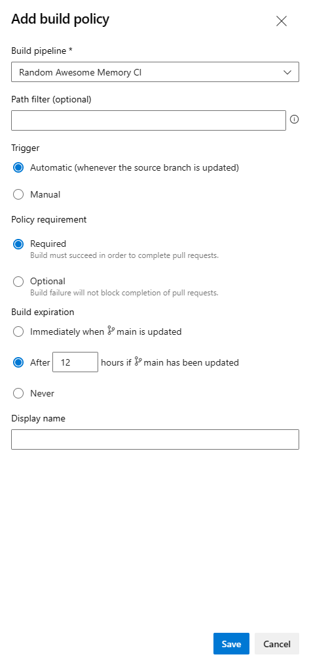Click the 'Build must succeed' description text
The height and width of the screenshot is (663, 311).
[x=124, y=255]
